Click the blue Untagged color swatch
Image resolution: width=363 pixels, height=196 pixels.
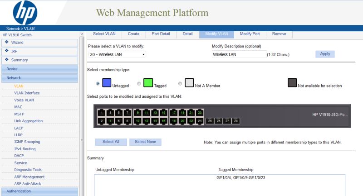pos(107,83)
